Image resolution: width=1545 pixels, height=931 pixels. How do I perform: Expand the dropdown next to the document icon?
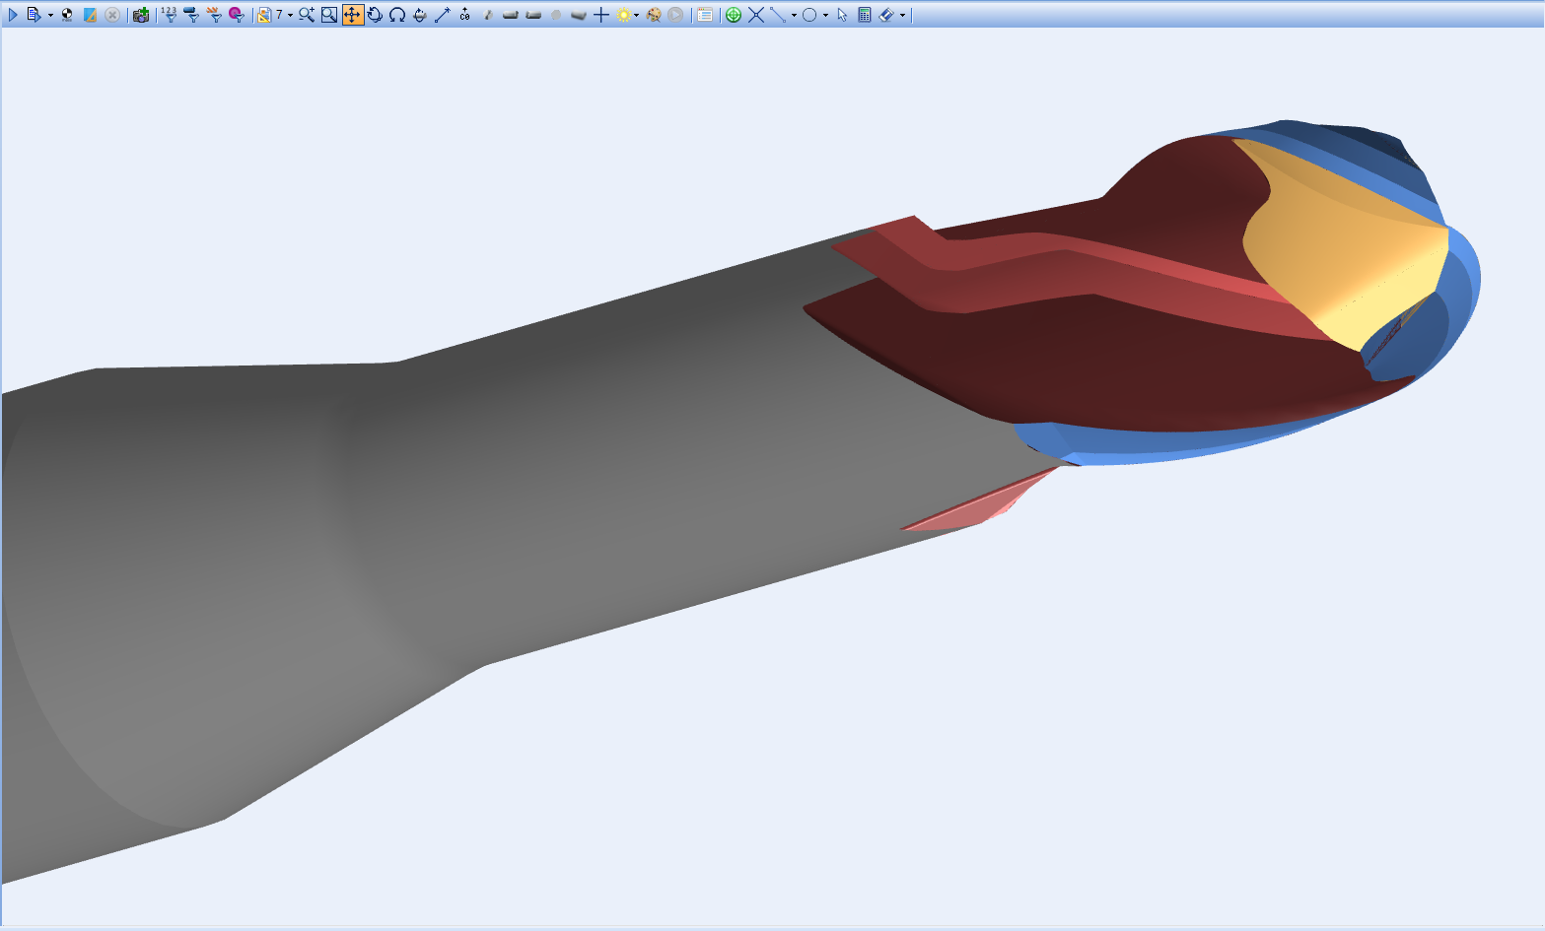[x=50, y=15]
